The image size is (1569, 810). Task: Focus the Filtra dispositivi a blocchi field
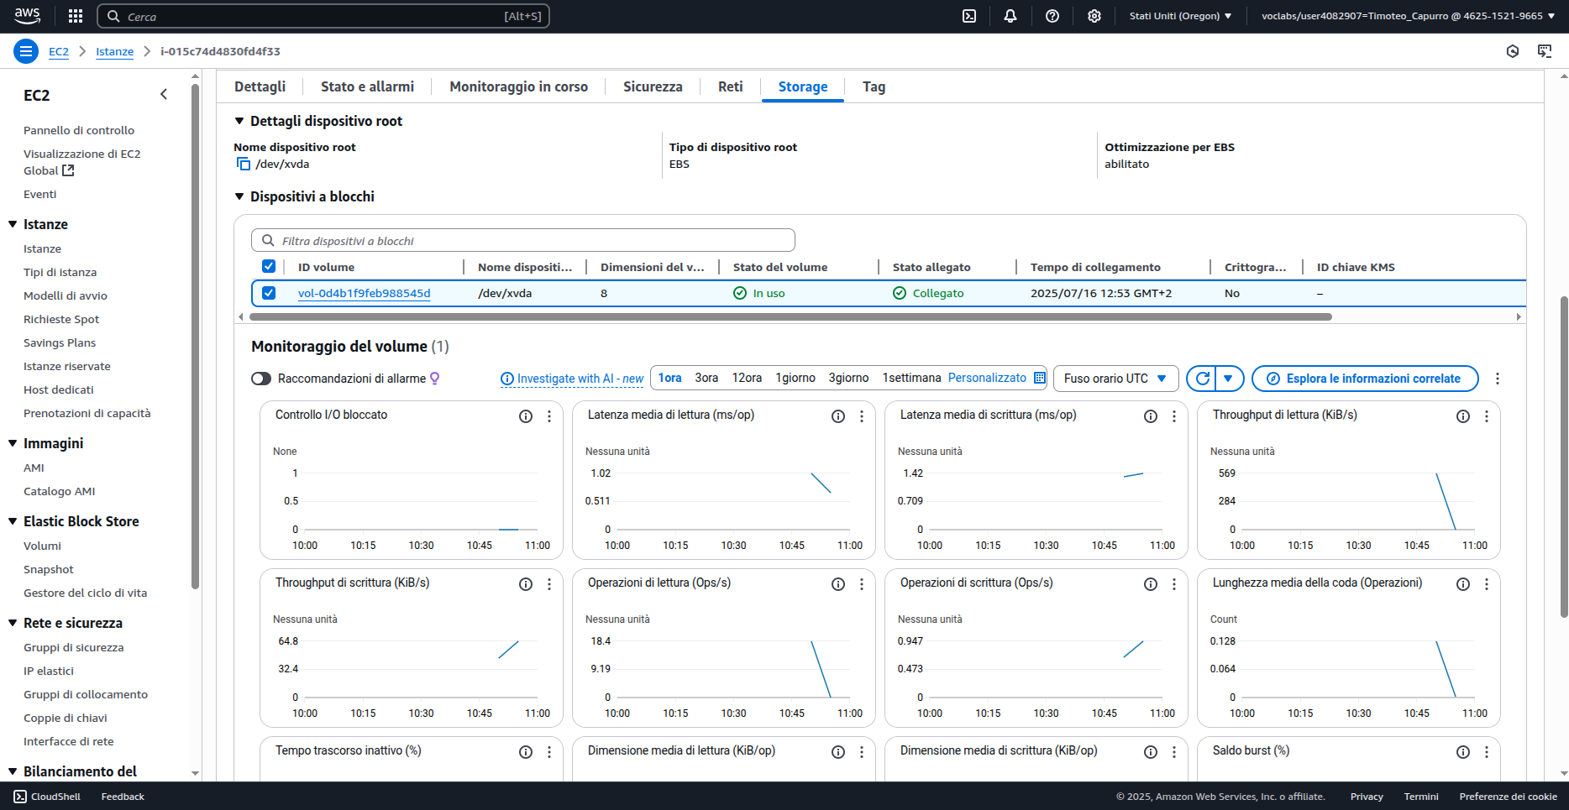pos(523,241)
